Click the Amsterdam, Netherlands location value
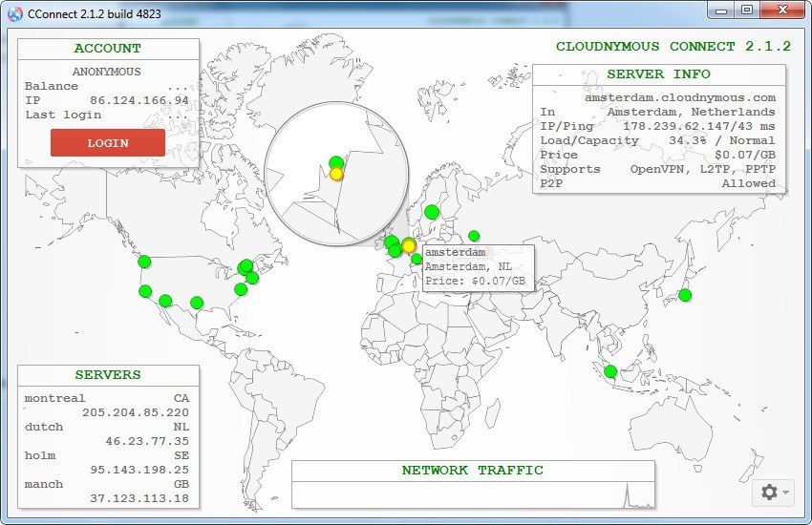This screenshot has width=812, height=525. [x=691, y=112]
